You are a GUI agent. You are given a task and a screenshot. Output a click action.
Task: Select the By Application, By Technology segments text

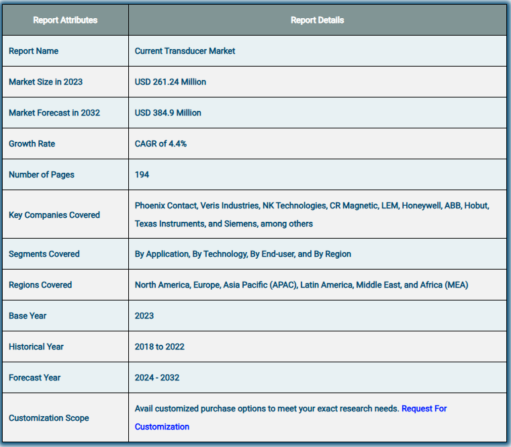pos(243,254)
